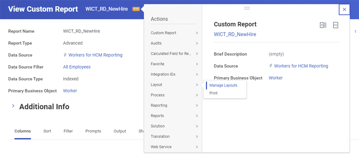The height and width of the screenshot is (156, 359).
Task: Click the Custom Report heading in popup
Action: tap(235, 24)
